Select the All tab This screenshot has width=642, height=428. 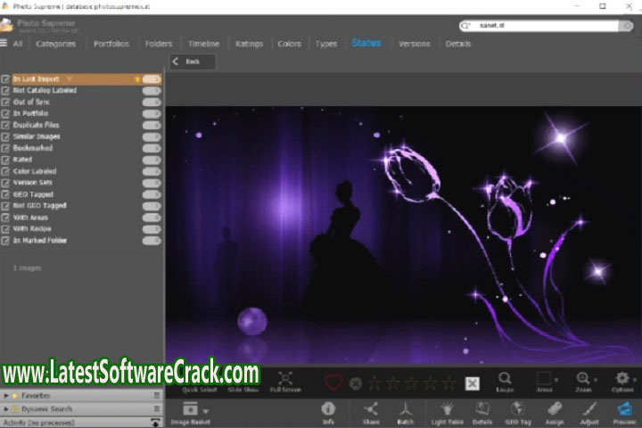coord(18,44)
